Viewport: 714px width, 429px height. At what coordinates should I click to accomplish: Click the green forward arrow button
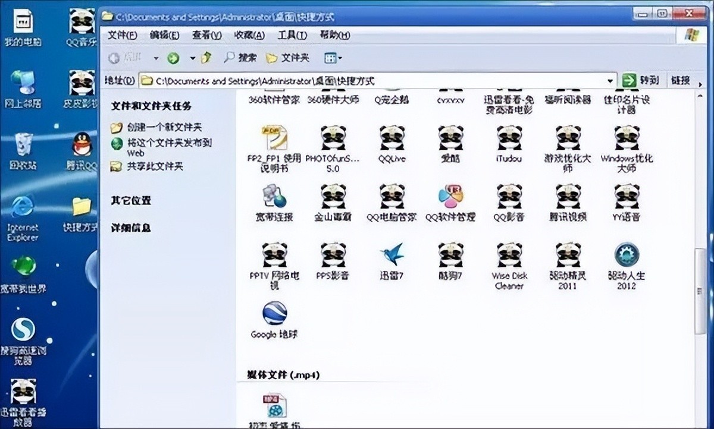click(x=173, y=58)
